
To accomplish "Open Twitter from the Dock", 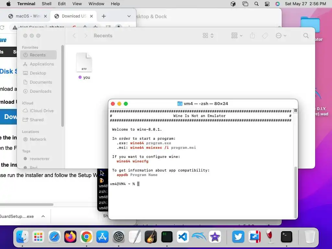I will [238, 236].
